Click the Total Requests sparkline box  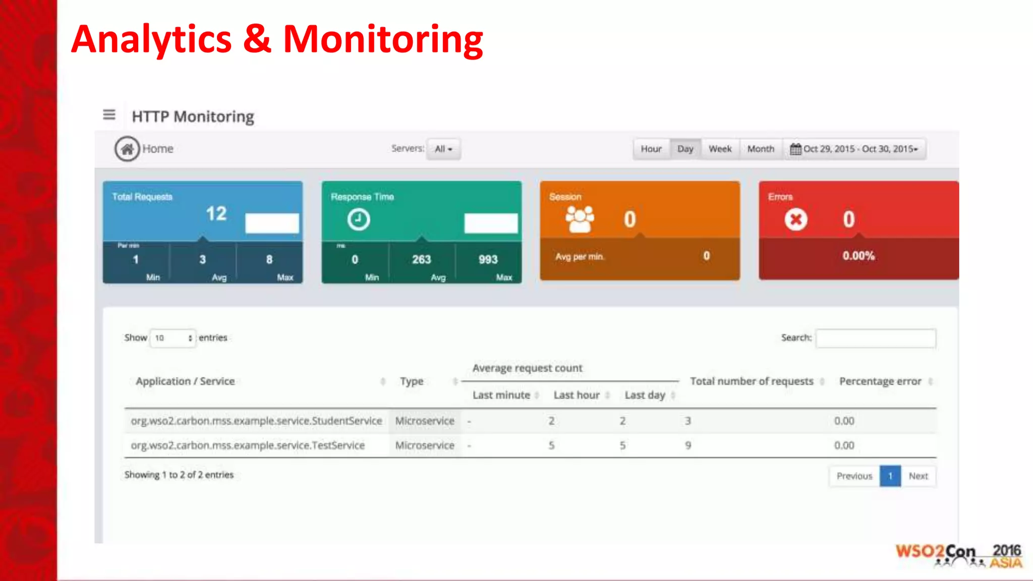pos(272,223)
